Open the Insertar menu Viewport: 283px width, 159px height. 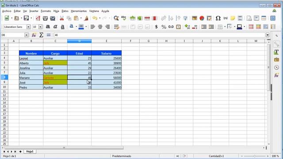coord(34,11)
